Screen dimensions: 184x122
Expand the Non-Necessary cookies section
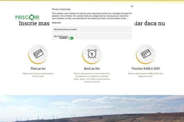click(61, 36)
